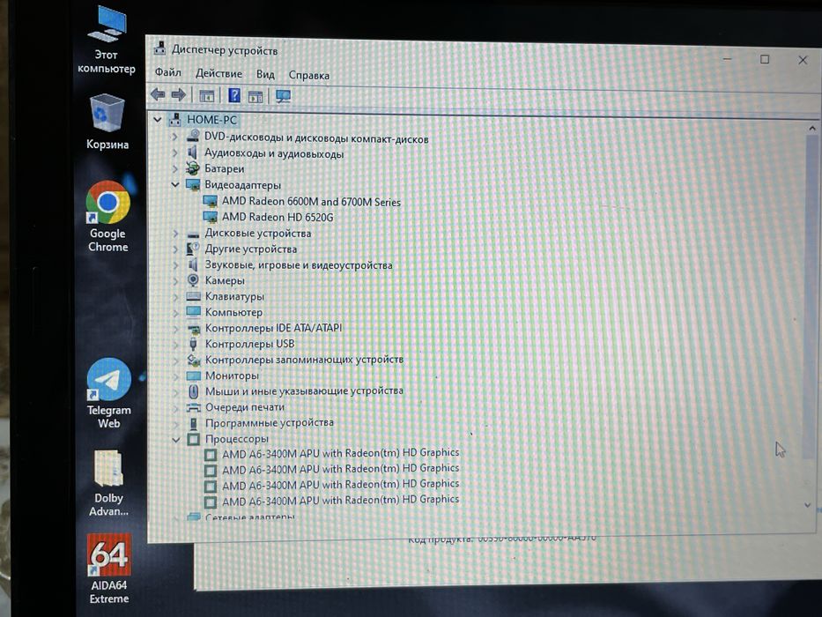The image size is (822, 617).
Task: Click the scrollbar down arrow
Action: click(x=807, y=505)
